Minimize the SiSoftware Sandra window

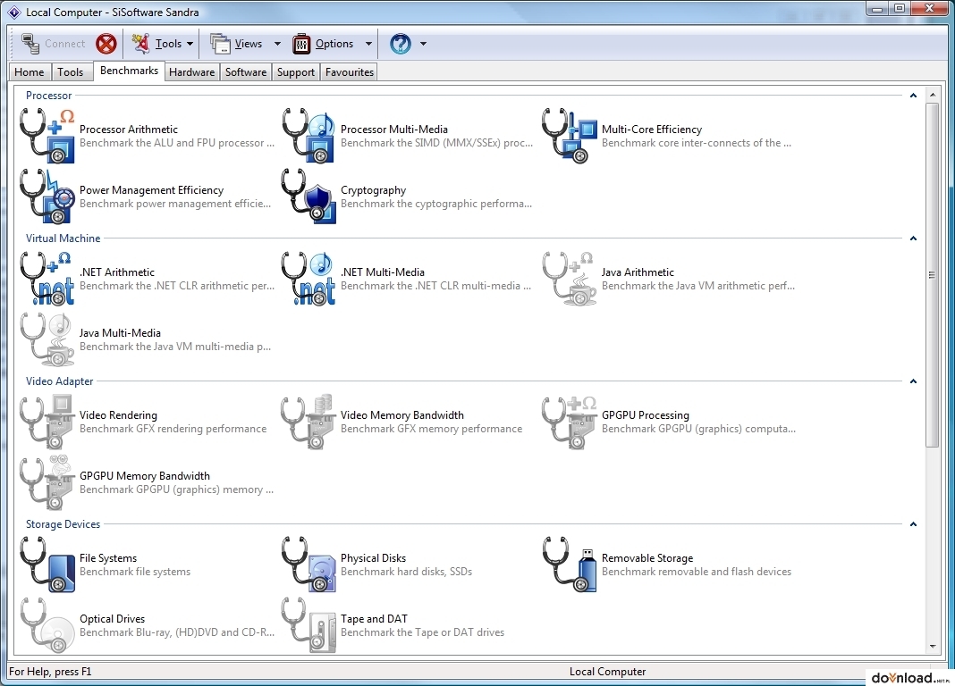point(877,9)
